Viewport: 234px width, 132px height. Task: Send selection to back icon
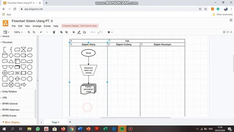(x=67, y=32)
